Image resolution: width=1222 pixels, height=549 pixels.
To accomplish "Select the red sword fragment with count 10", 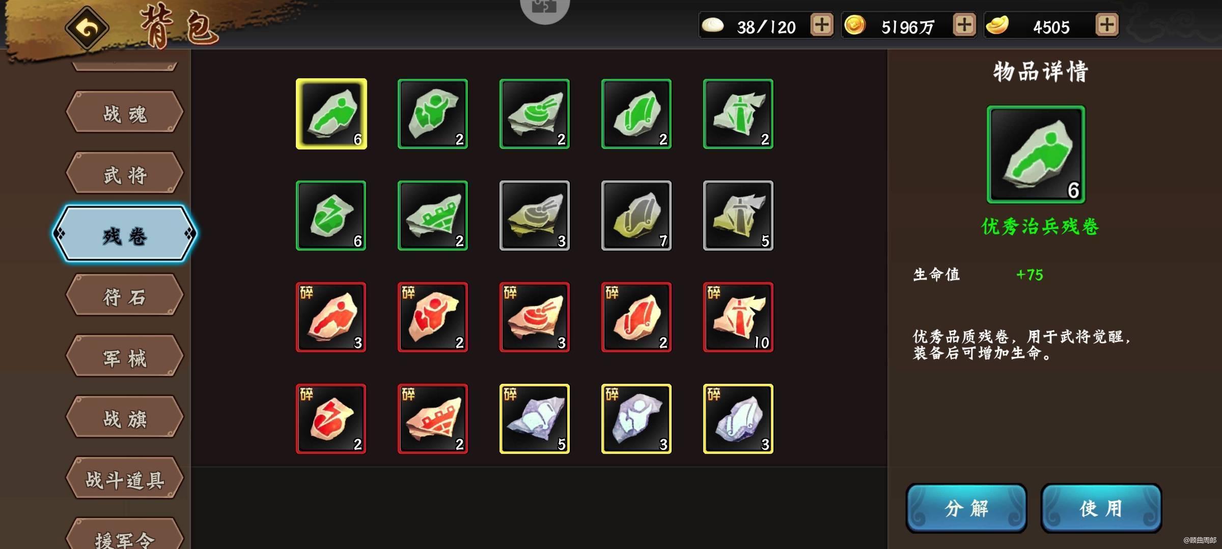I will click(x=738, y=317).
